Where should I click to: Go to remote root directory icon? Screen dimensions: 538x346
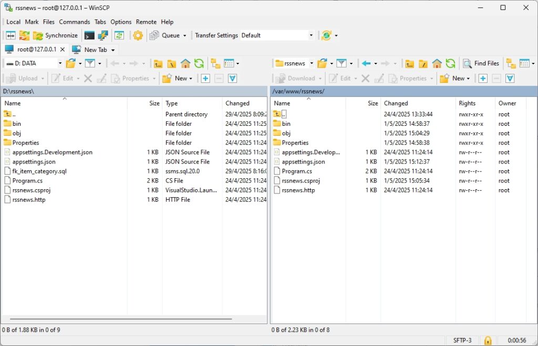pyautogui.click(x=423, y=63)
